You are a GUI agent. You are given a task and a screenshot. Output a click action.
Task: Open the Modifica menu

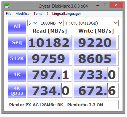(22, 14)
